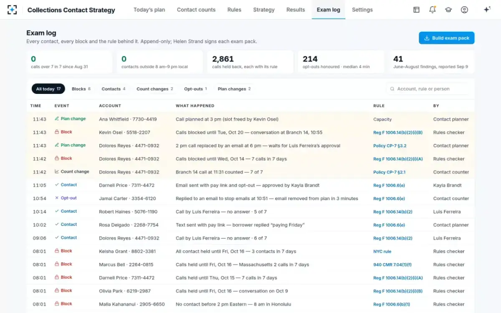Click Build exam pack button

(x=447, y=38)
